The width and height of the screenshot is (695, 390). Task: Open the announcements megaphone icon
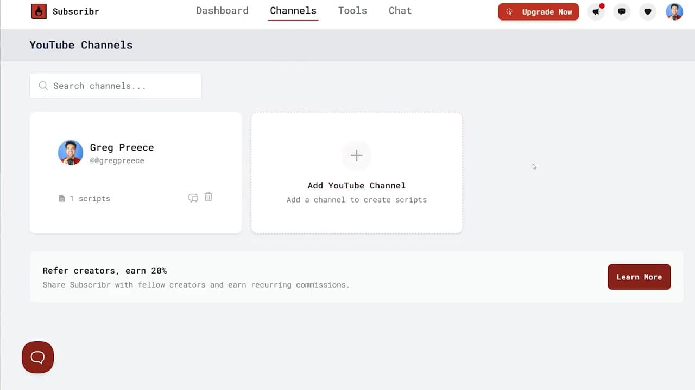click(x=596, y=11)
